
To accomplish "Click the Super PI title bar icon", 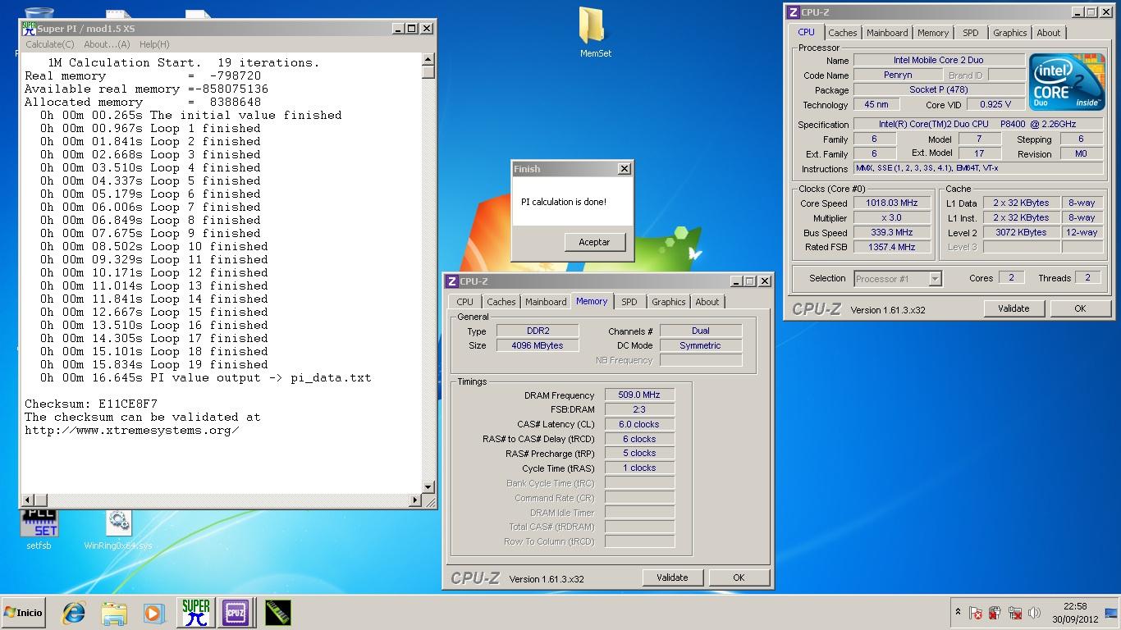I will tap(29, 29).
